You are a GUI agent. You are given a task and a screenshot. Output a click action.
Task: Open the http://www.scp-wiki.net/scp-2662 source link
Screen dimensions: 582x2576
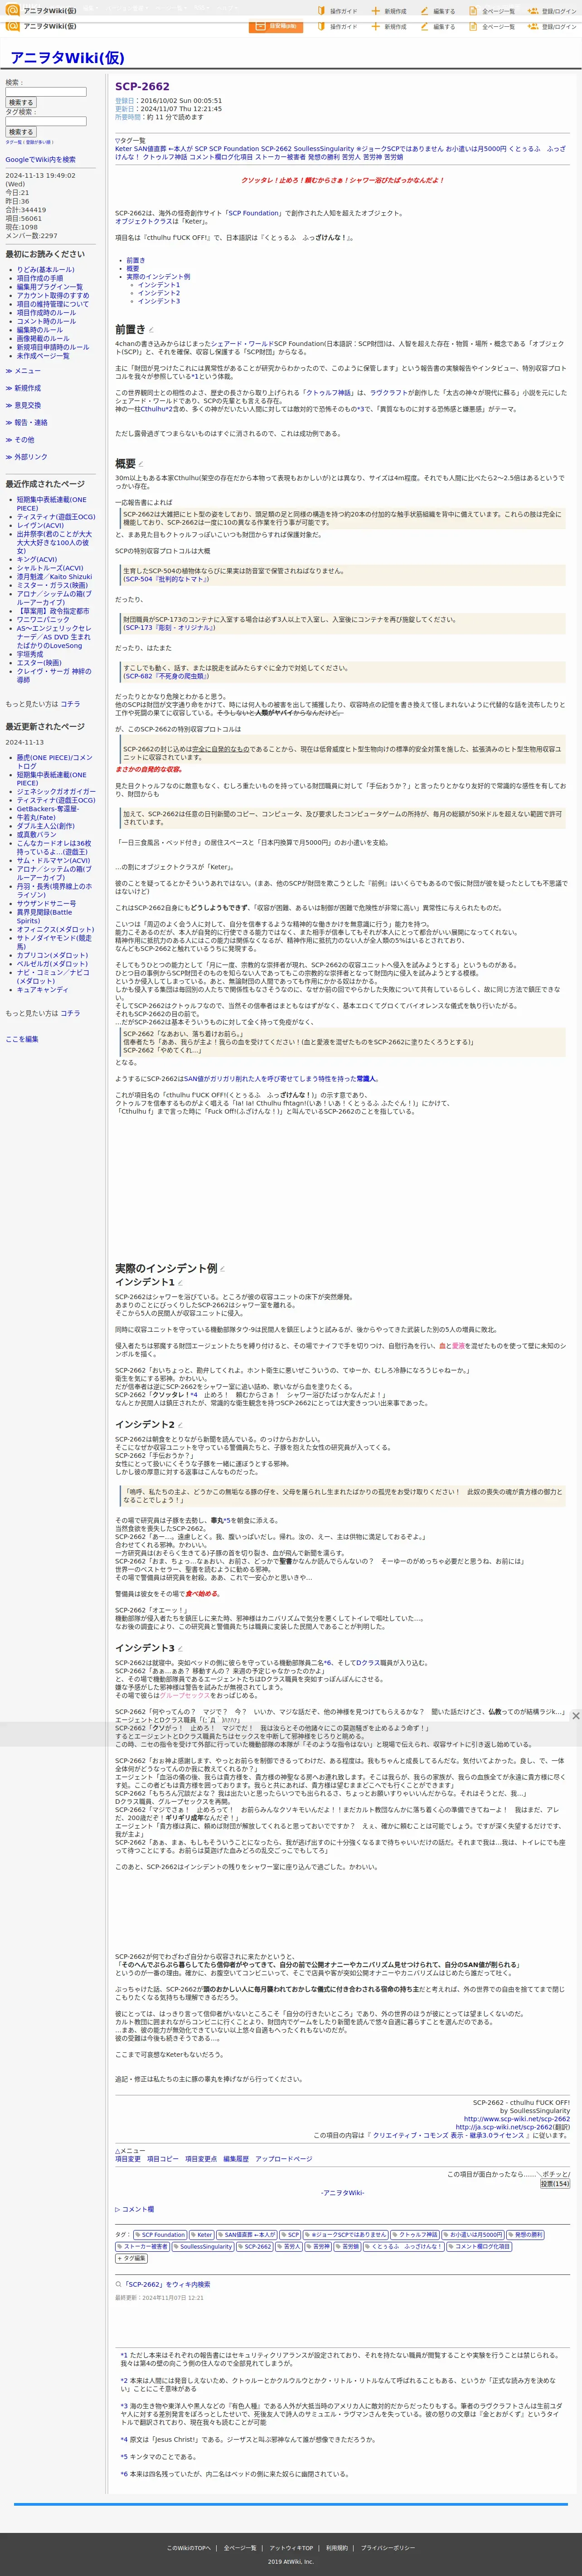click(517, 2119)
